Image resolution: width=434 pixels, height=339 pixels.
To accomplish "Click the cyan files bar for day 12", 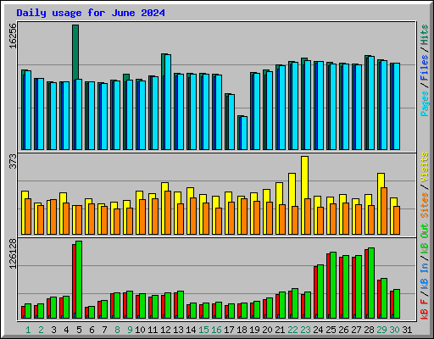I will pos(168,102).
